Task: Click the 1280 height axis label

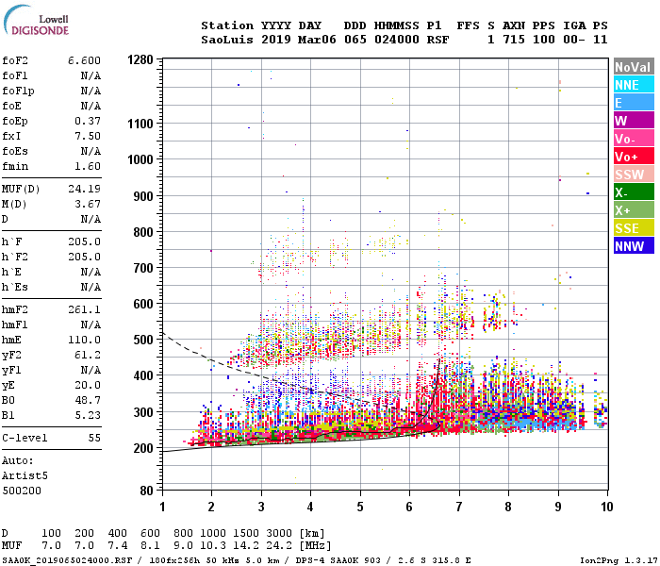Action: click(140, 59)
